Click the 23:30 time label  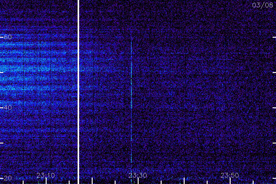pyautogui.click(x=138, y=175)
